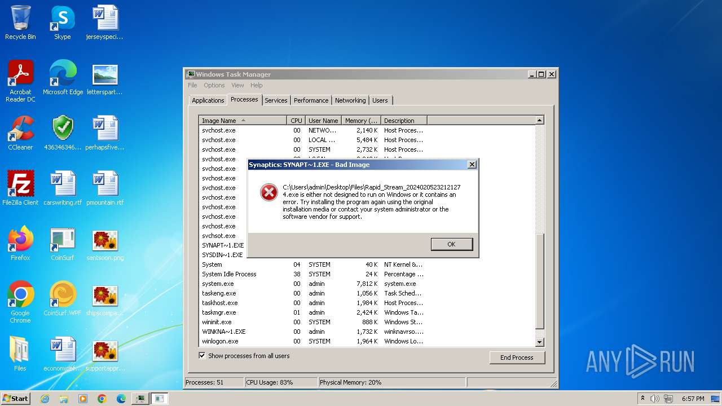
Task: Show hidden system tray icons
Action: pyautogui.click(x=642, y=399)
